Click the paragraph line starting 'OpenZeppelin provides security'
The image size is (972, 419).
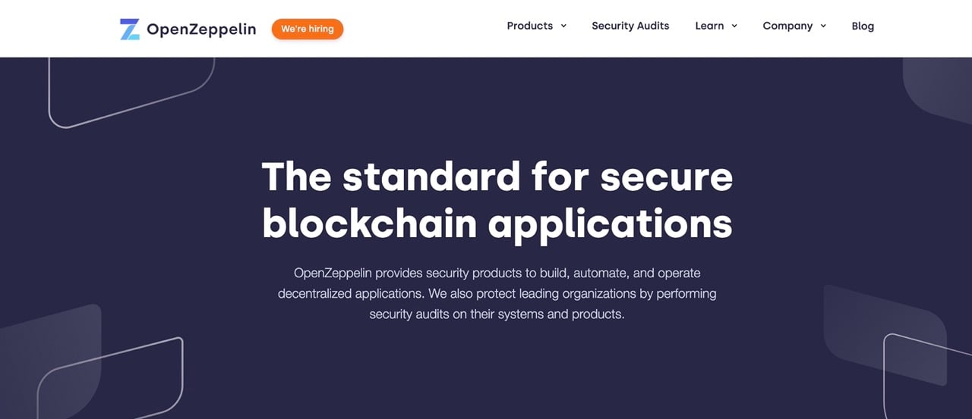click(497, 273)
